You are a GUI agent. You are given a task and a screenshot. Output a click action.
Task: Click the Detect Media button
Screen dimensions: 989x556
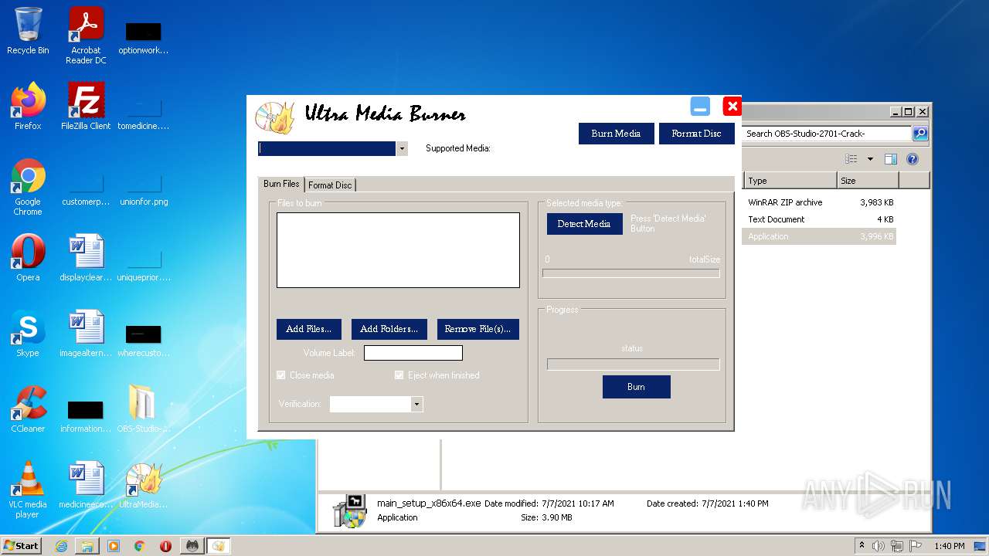[x=584, y=224]
